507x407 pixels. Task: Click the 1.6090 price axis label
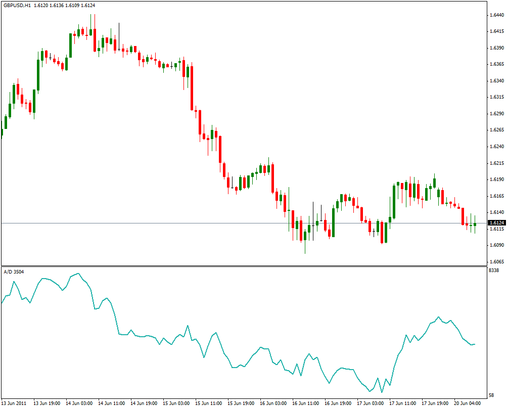[497, 245]
